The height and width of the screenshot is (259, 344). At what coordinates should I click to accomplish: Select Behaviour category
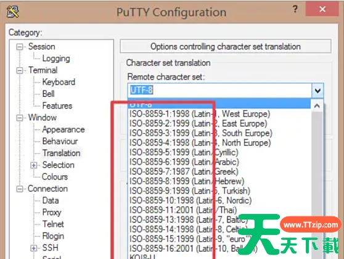(60, 141)
